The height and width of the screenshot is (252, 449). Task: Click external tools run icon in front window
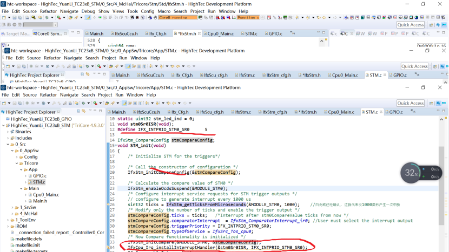95,103
